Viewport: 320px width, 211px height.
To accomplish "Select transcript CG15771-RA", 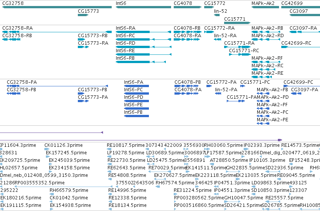I will tap(240, 43).
